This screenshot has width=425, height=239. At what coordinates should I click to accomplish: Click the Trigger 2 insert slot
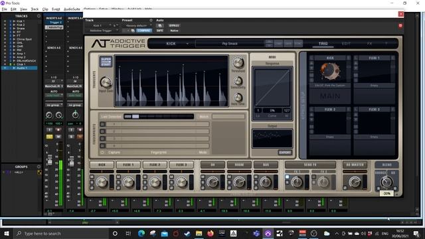pyautogui.click(x=54, y=22)
